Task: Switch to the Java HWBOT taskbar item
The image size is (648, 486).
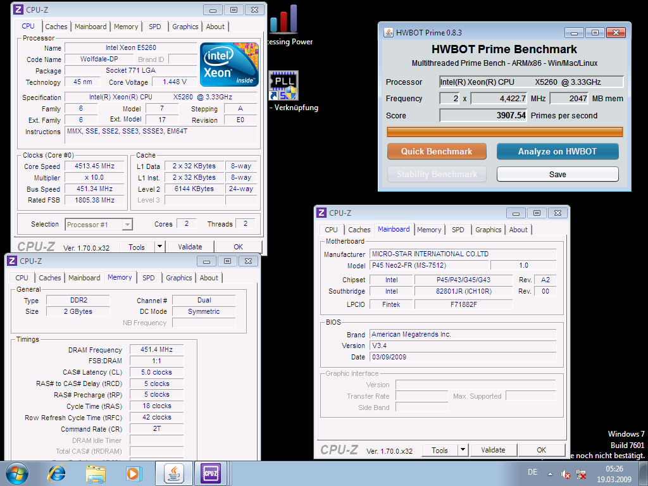Action: coord(174,473)
